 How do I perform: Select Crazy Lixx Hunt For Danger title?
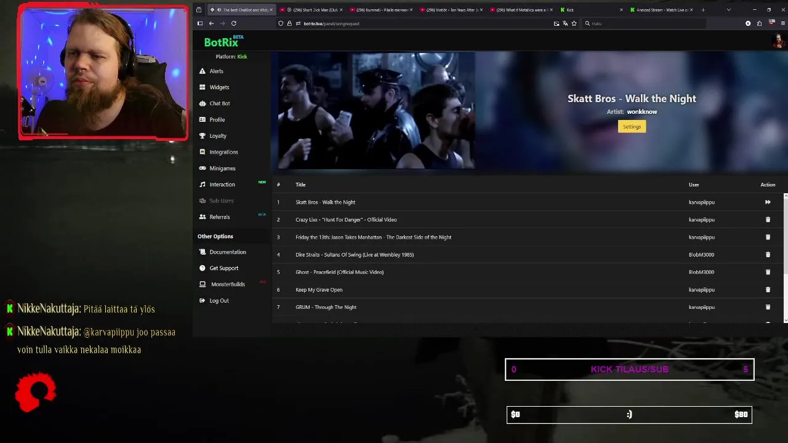point(346,220)
